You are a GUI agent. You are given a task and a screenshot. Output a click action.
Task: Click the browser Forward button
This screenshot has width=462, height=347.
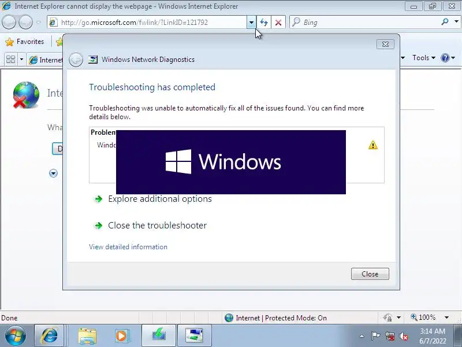coord(25,23)
